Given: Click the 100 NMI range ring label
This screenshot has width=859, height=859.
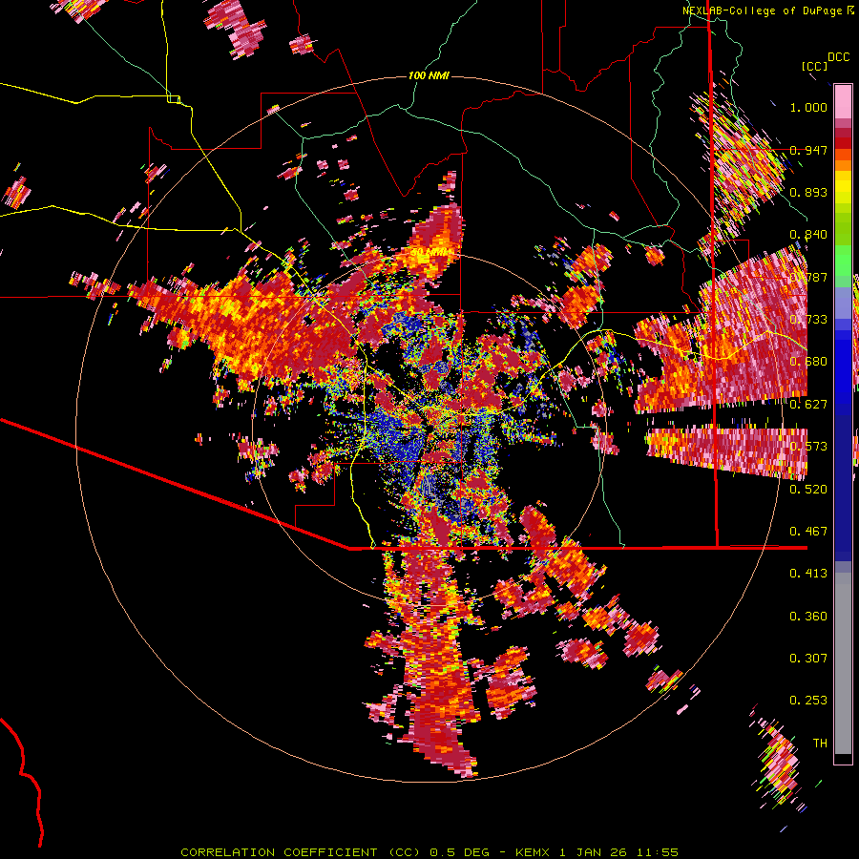Looking at the screenshot, I should pyautogui.click(x=429, y=75).
